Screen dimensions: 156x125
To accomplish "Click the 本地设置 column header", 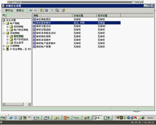I will [84, 16].
